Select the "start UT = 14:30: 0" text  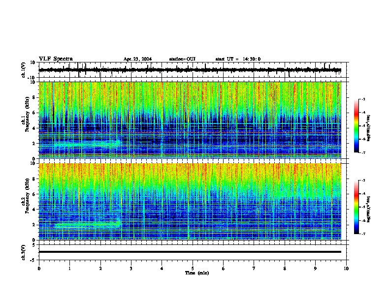238,59
